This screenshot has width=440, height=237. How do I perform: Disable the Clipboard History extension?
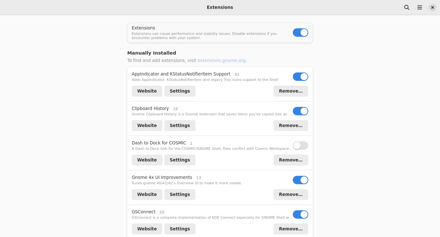click(300, 111)
